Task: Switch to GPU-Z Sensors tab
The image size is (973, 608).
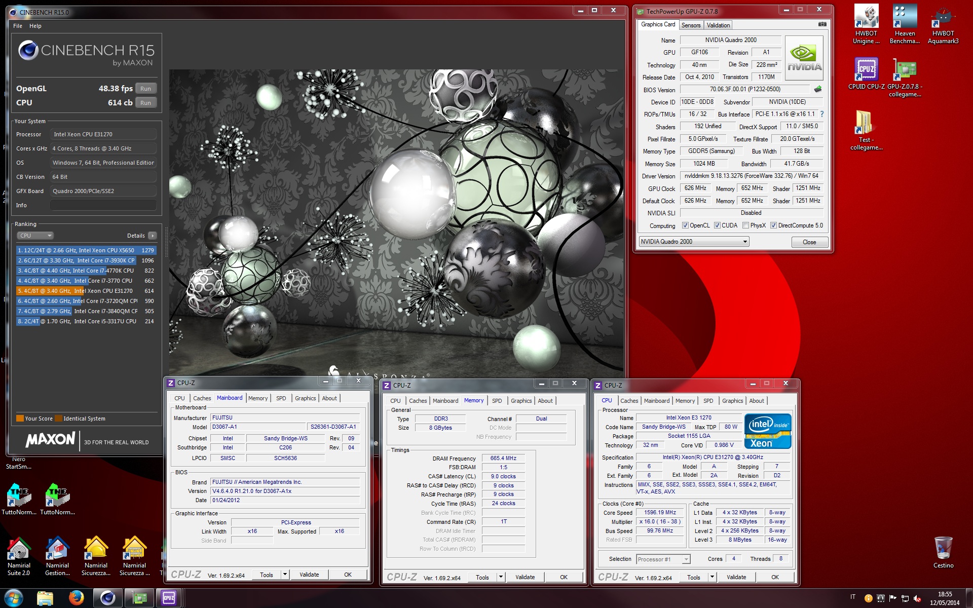Action: 691,25
